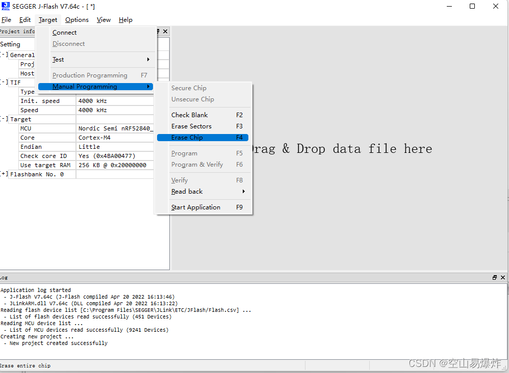
Task: Click the Core row label
Action: (x=28, y=138)
